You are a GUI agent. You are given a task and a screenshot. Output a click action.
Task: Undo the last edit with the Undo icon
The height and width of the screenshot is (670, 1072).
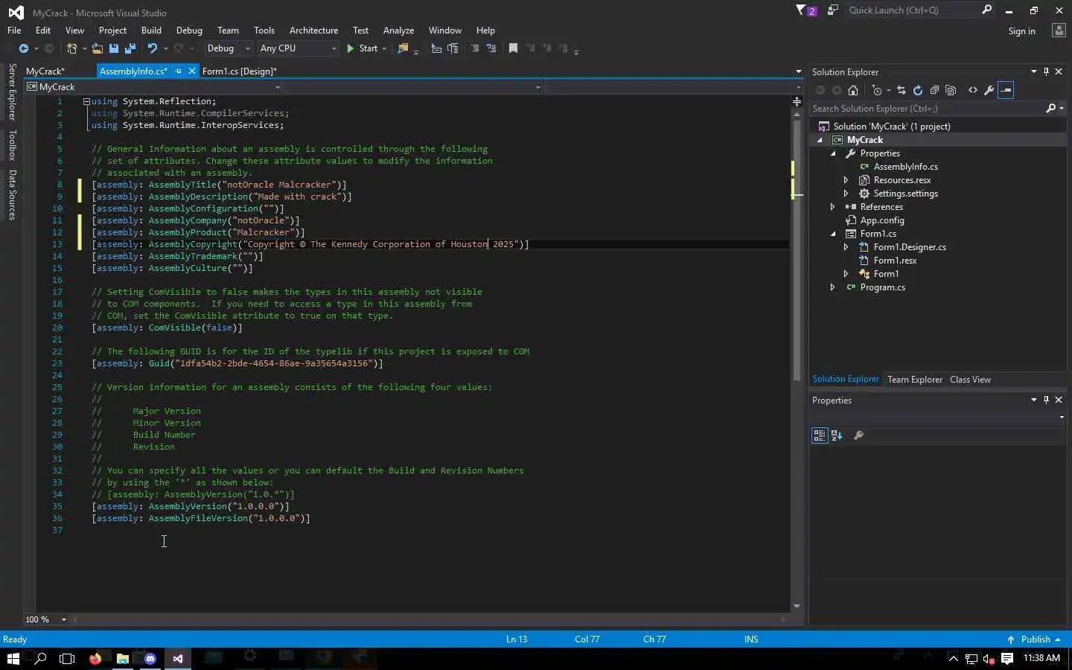153,48
